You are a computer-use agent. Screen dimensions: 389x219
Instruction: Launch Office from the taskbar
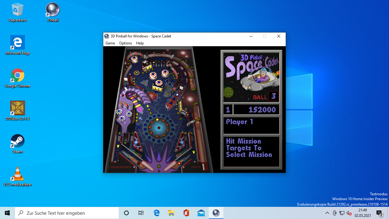click(186, 213)
